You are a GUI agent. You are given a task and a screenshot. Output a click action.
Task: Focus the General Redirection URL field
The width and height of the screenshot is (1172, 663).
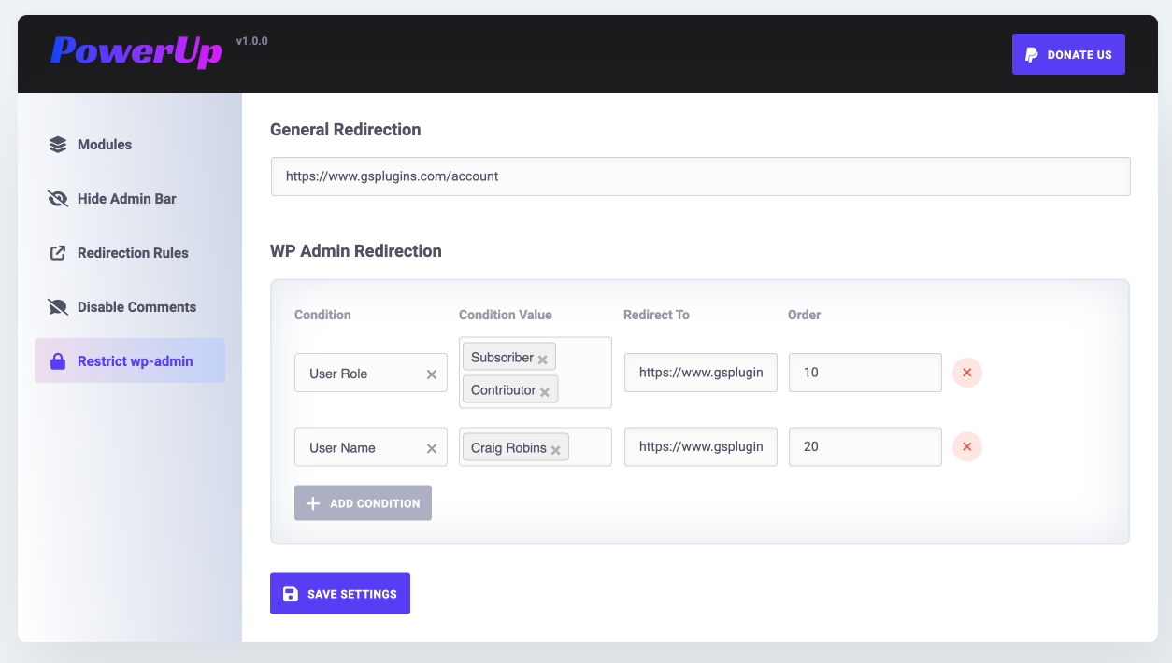(700, 176)
